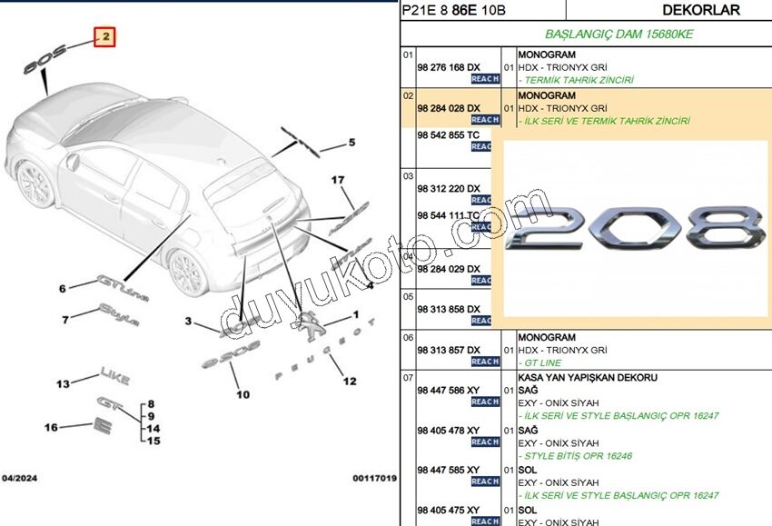Viewport: 772px width, 526px height.
Task: Click the REACH badge under 98 313 857 DX
Action: [486, 362]
